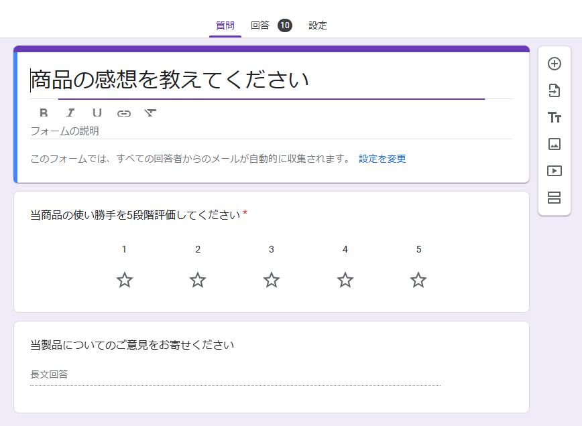Switch to the 質問 tab

coord(225,25)
